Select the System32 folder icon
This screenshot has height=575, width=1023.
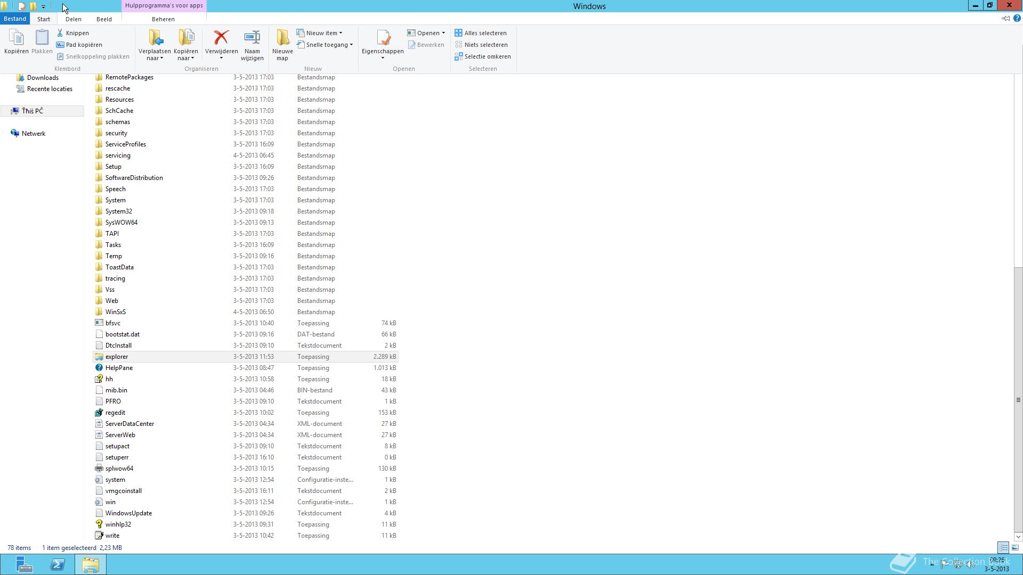99,211
